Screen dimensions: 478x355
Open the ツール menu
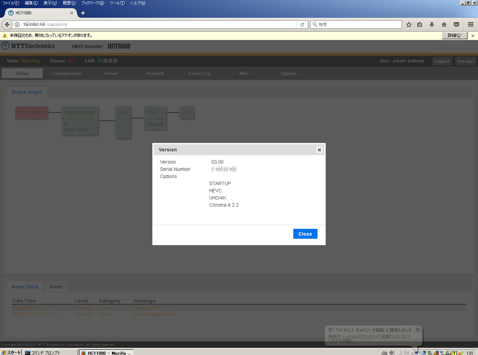point(117,3)
